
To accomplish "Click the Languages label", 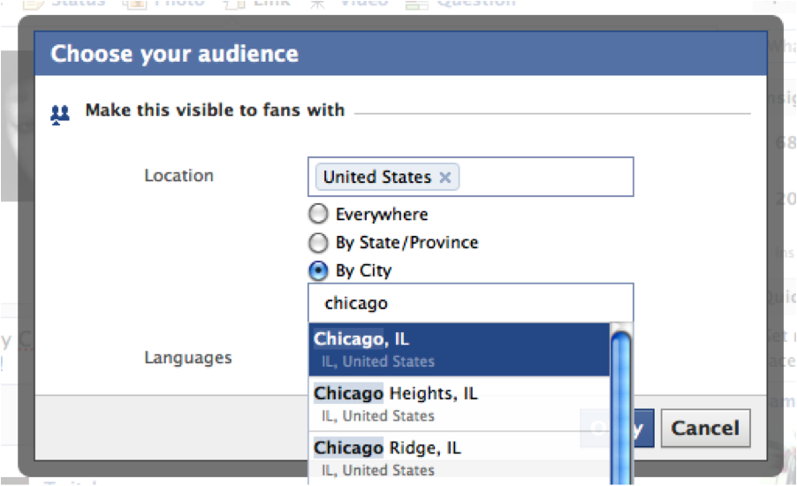I will 188,358.
